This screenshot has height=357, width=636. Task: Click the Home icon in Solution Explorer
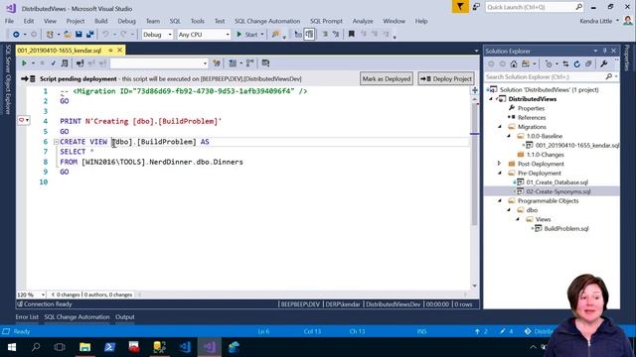pyautogui.click(x=514, y=63)
